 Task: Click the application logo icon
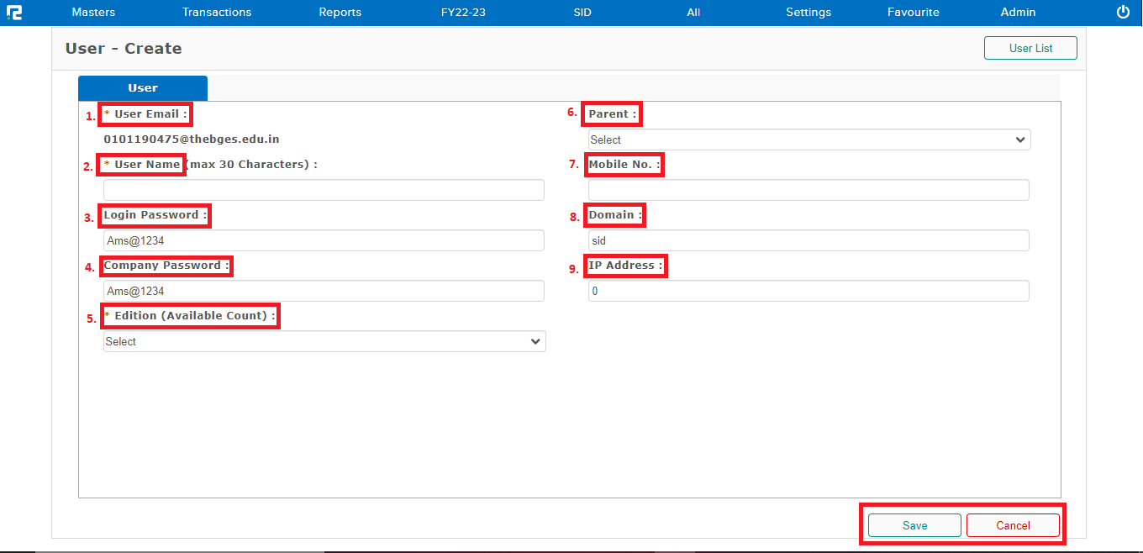coord(14,12)
